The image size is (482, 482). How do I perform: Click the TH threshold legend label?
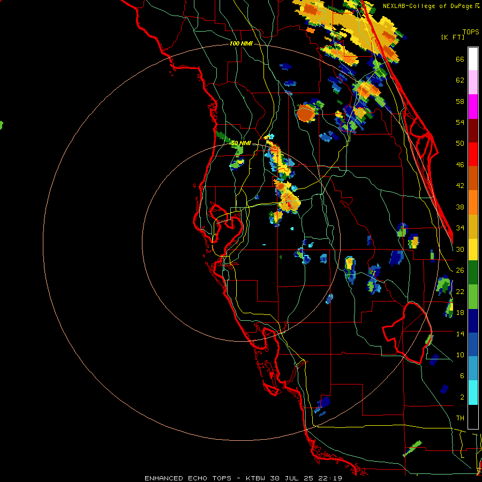pyautogui.click(x=460, y=418)
